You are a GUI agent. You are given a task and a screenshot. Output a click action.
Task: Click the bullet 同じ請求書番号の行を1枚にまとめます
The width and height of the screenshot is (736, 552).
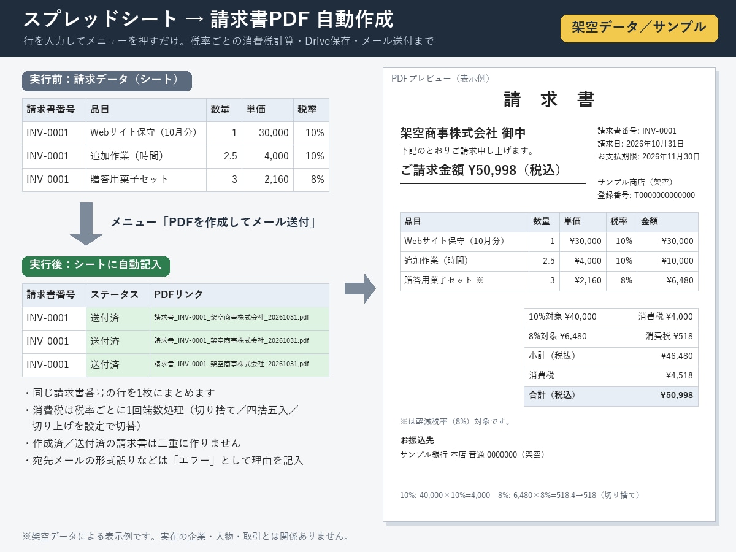point(120,393)
